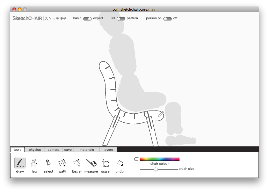Choose the path pen tool
This screenshot has width=269, height=192.
pos(62,163)
